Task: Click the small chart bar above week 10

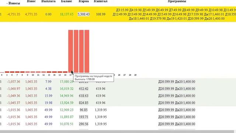Action: (x=33, y=72)
